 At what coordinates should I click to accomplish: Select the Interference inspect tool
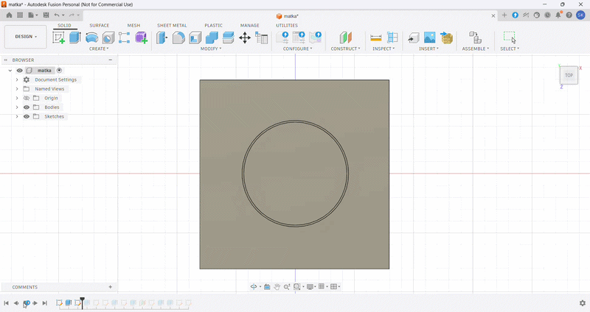(392, 38)
